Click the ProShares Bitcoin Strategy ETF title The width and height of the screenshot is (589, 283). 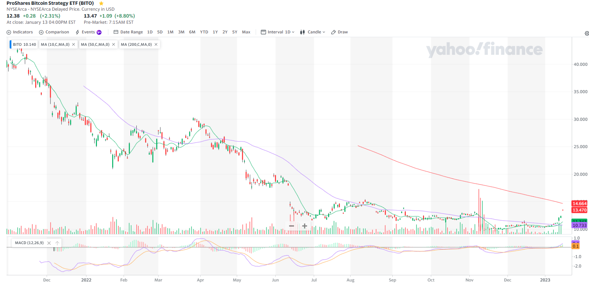[50, 3]
